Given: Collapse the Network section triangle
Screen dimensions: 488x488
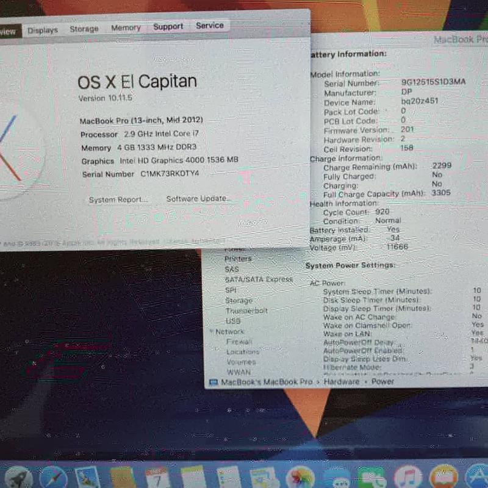Looking at the screenshot, I should pos(211,332).
